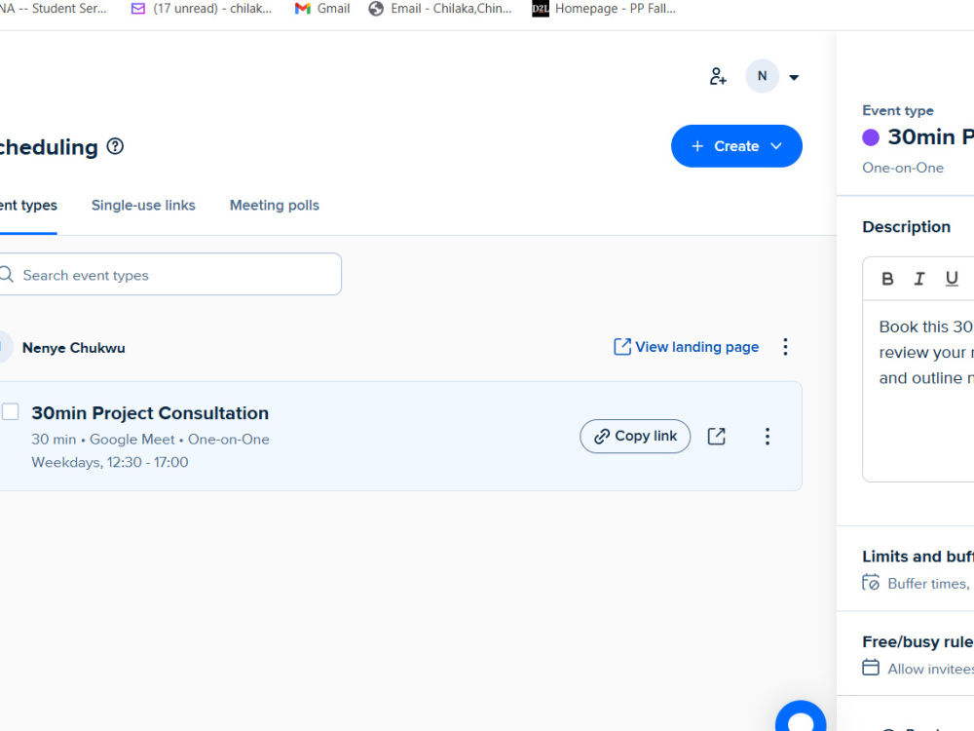This screenshot has height=731, width=974.
Task: Click the Free/busy calendar icon
Action: [871, 668]
